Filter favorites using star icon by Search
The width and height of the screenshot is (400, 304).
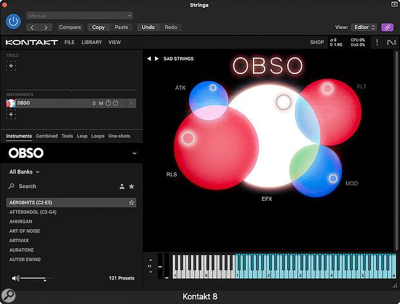pyautogui.click(x=132, y=186)
